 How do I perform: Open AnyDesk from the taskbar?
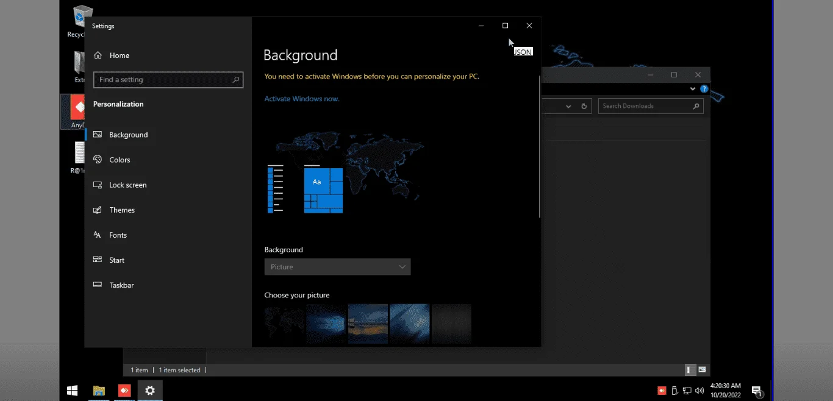124,391
